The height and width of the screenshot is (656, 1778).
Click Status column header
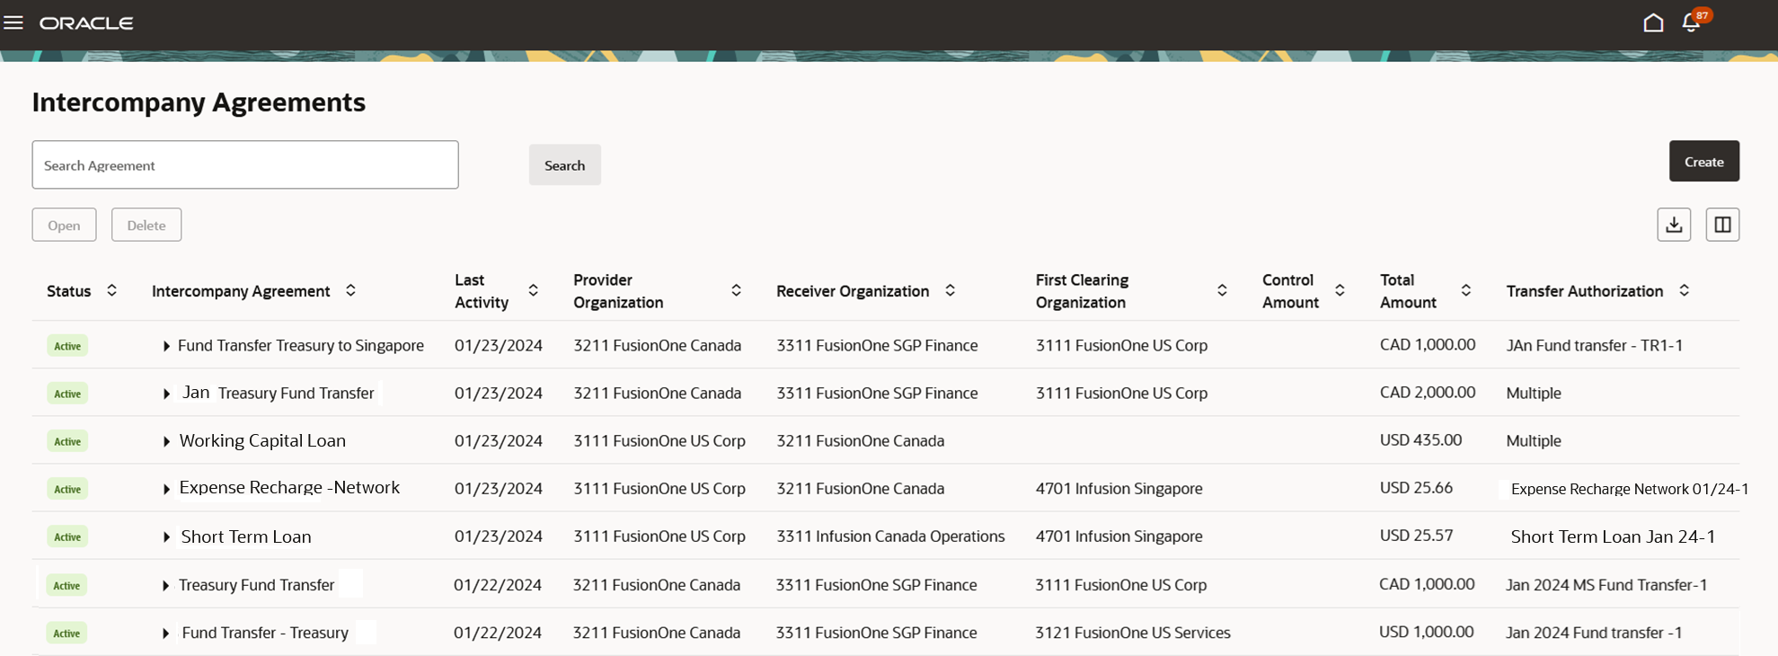69,290
